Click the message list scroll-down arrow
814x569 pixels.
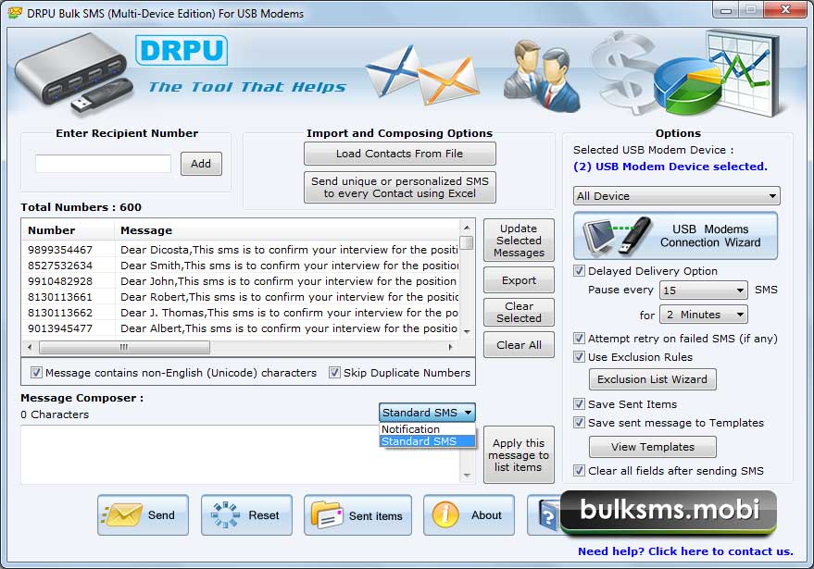coord(467,331)
